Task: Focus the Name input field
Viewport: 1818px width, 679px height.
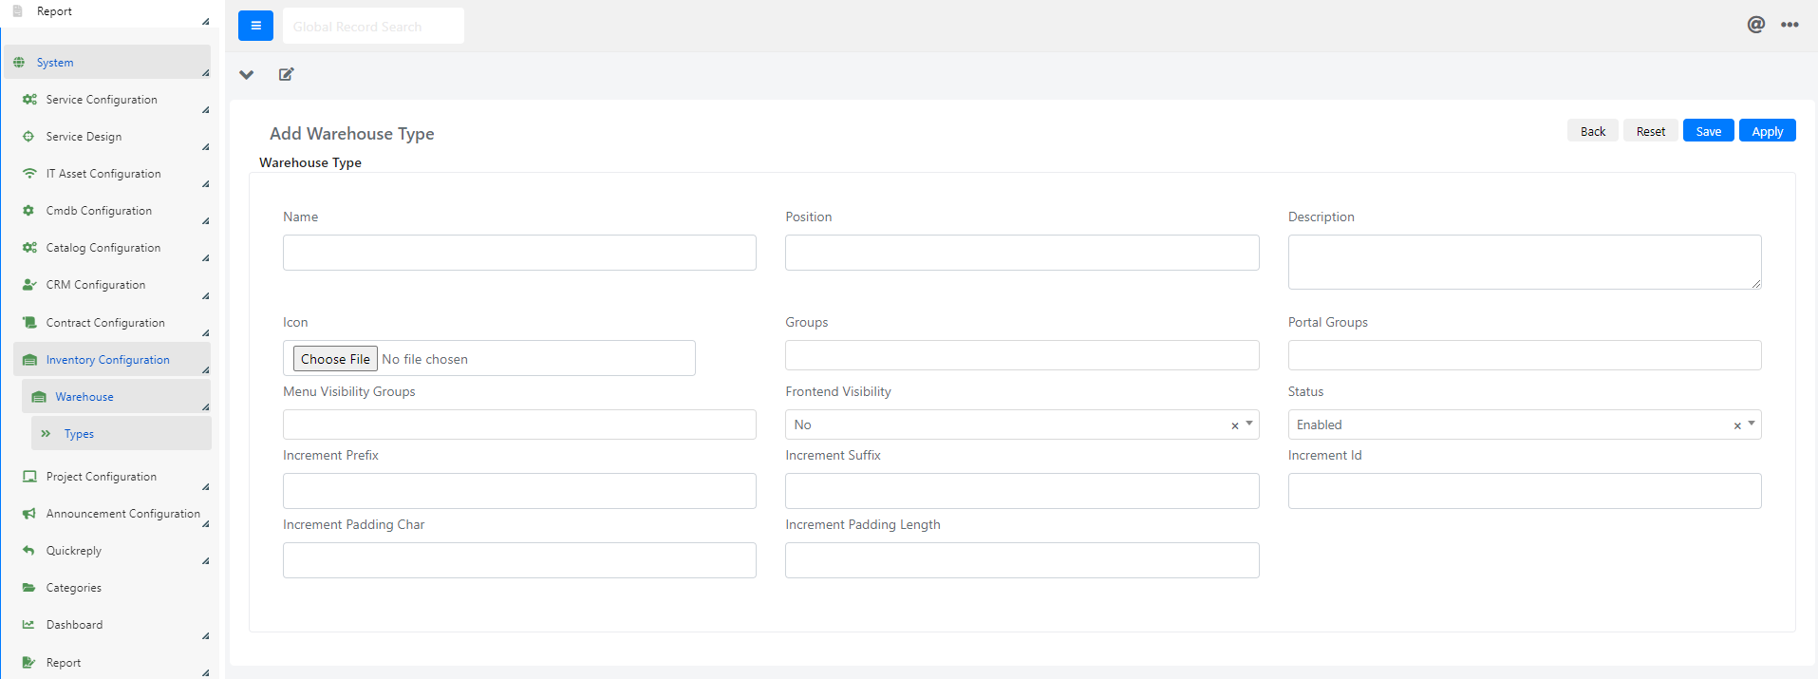Action: click(x=519, y=253)
